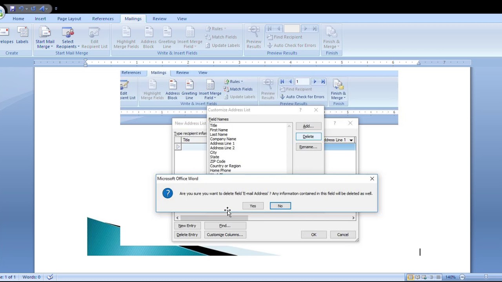The image size is (502, 282).
Task: Click Add... in Customize Address List
Action: point(308,126)
